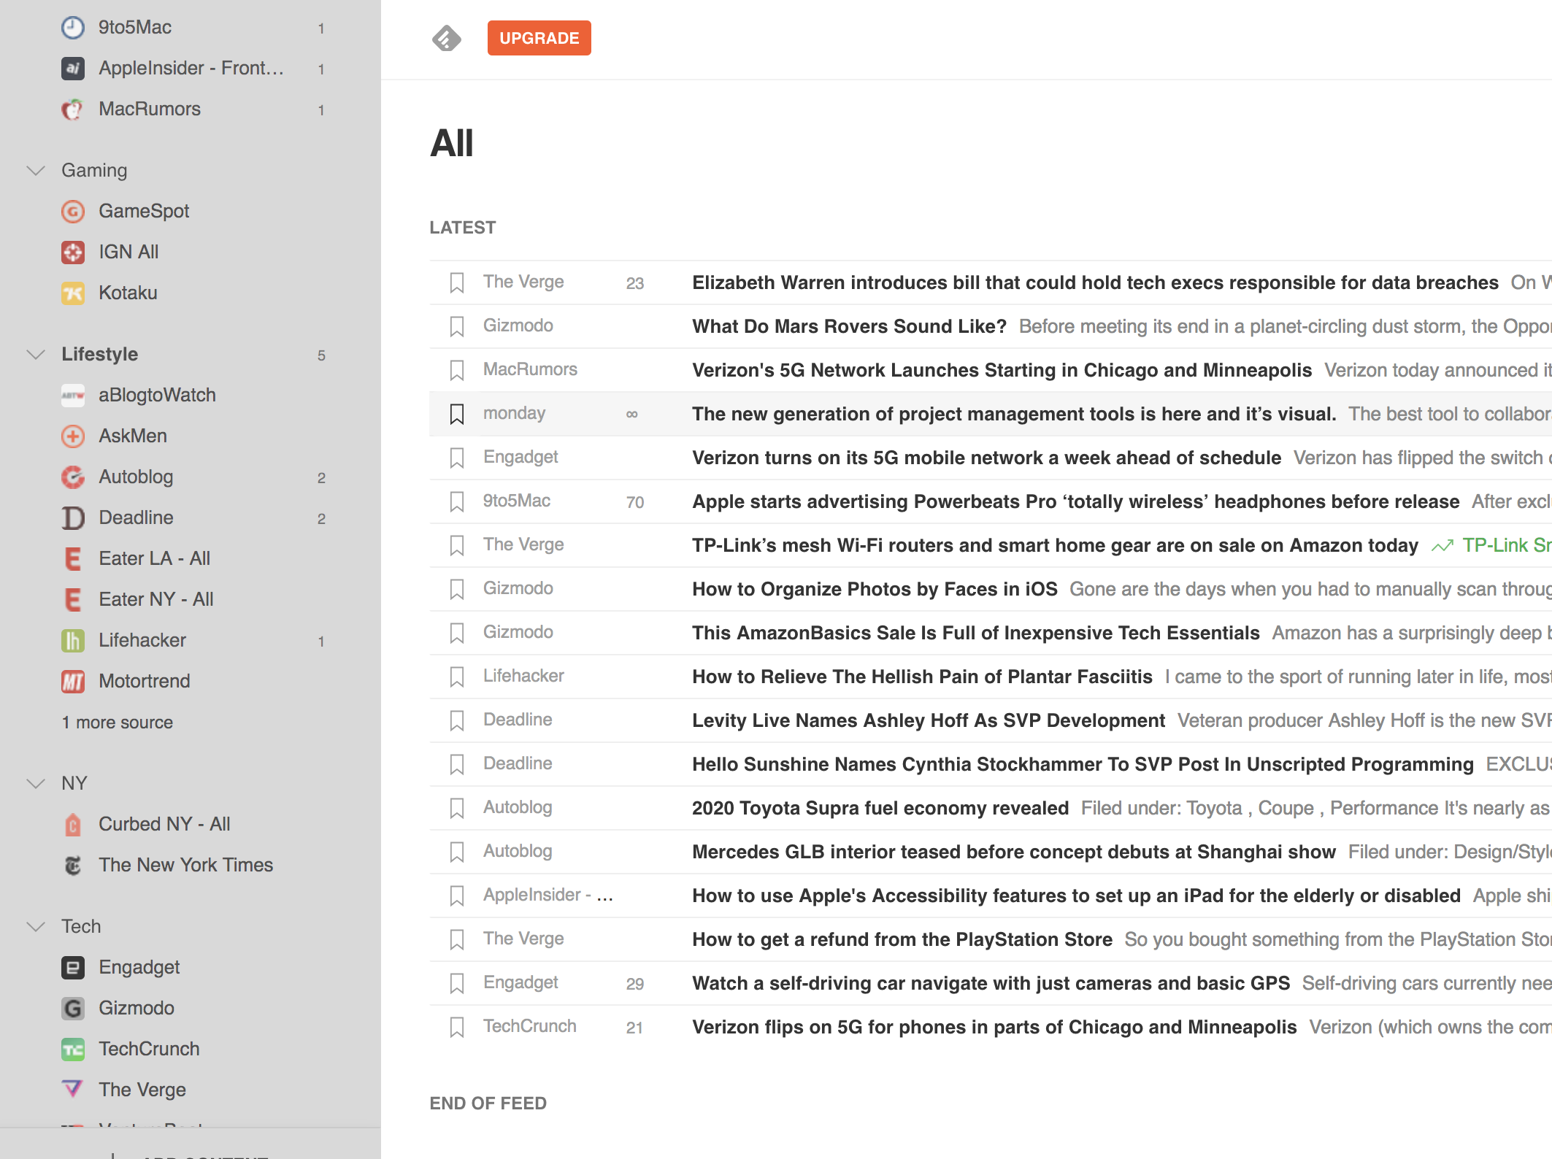
Task: Bookmark the TechCrunch Verizon 5G article
Action: (457, 1027)
